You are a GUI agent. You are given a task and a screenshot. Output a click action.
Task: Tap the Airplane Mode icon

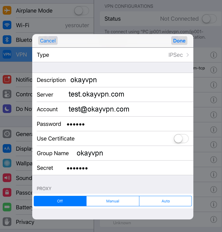pos(7,10)
